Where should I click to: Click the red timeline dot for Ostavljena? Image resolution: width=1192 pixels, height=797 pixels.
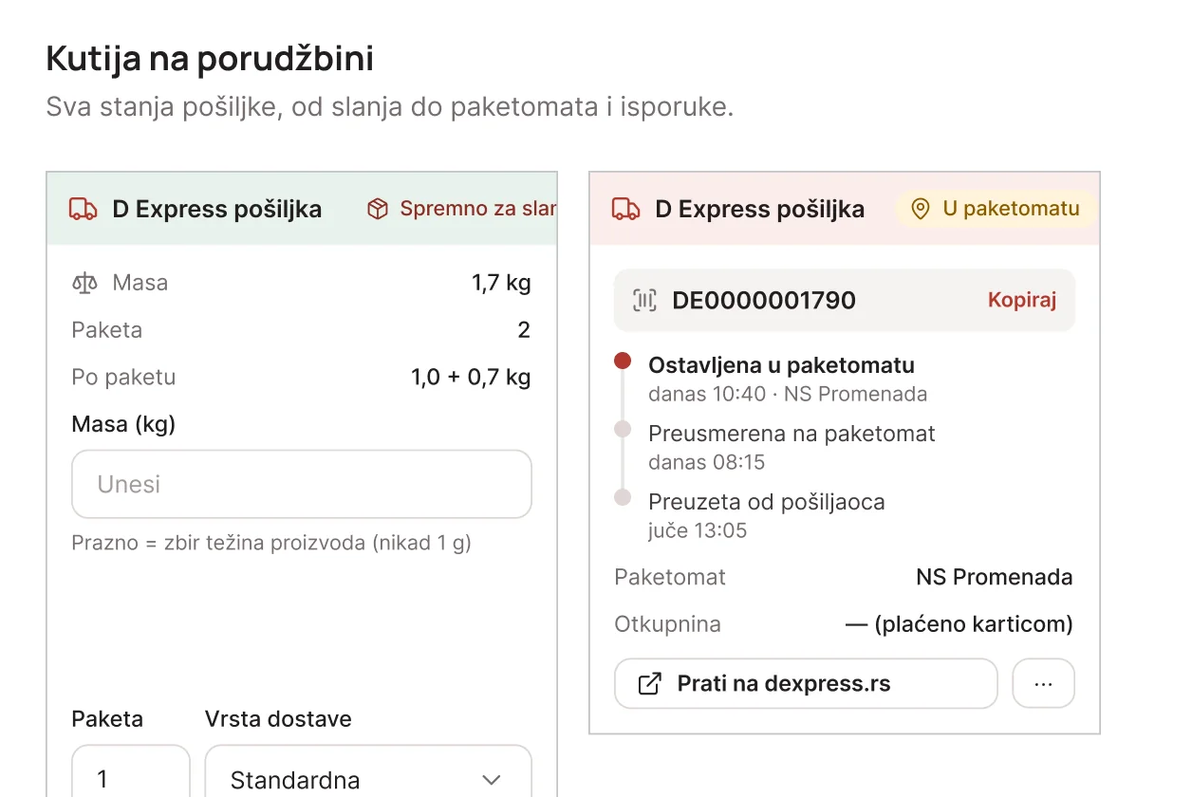click(x=623, y=361)
